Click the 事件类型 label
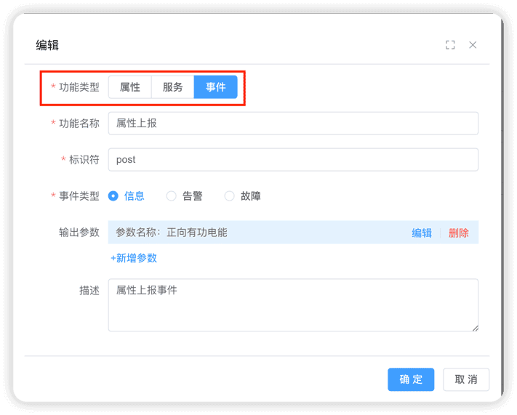This screenshot has height=415, width=517. [x=79, y=196]
